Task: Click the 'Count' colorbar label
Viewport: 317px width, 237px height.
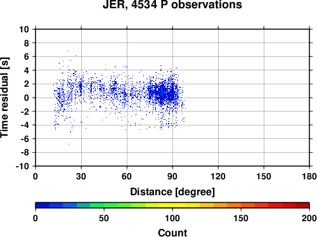Action: [172, 233]
